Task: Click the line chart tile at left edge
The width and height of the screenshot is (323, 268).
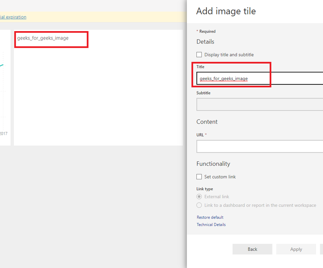Action: click(x=5, y=84)
